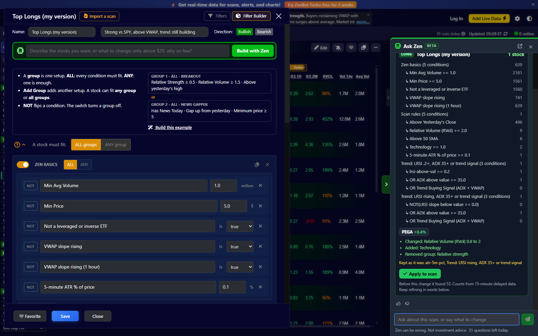Click the heart favorite icon in the scan toolbar
This screenshot has height=336, width=538.
click(x=351, y=48)
